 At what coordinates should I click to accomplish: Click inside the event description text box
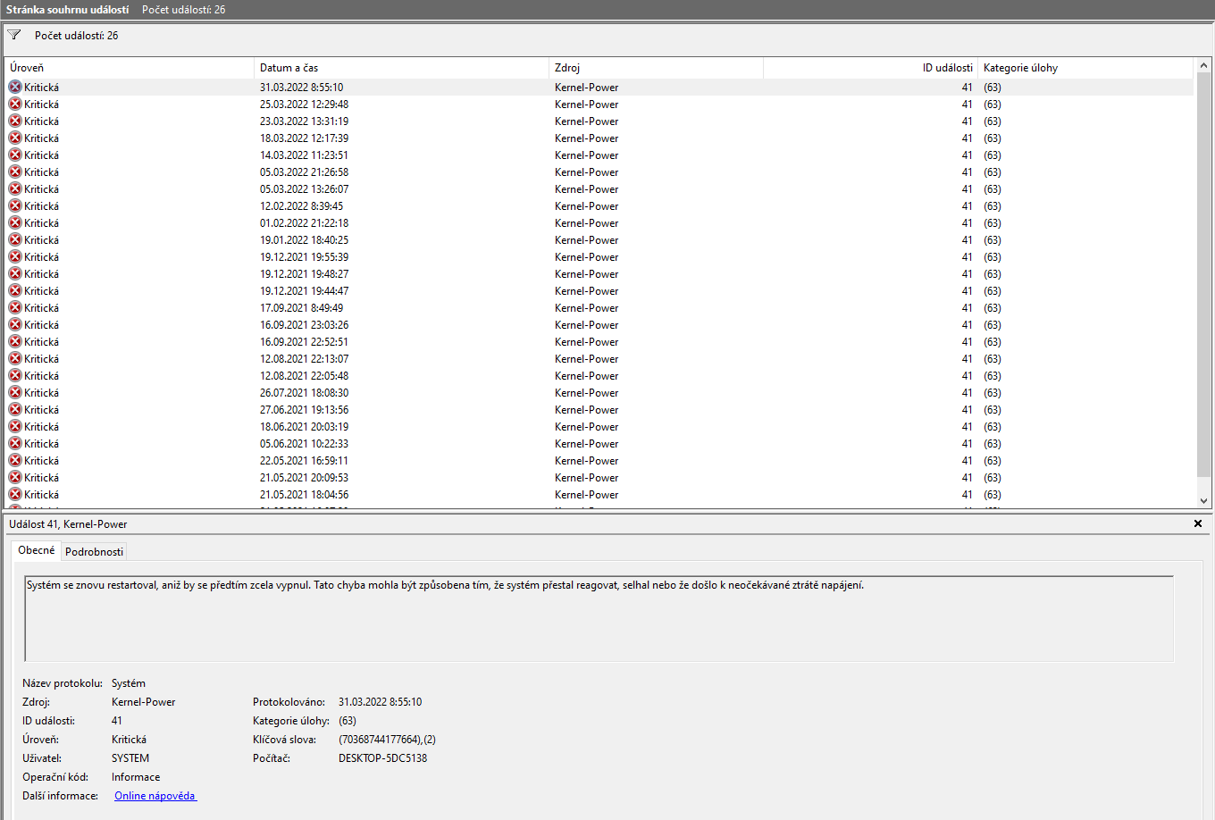599,618
